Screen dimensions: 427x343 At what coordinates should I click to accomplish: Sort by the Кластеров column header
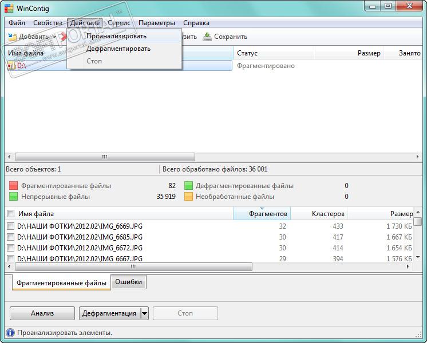pos(319,214)
